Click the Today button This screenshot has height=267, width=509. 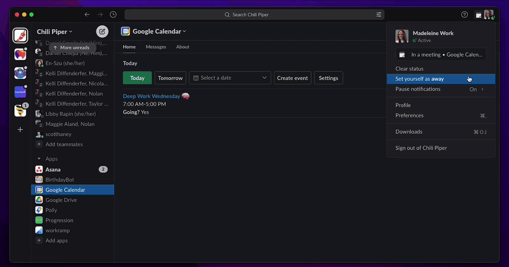(138, 78)
